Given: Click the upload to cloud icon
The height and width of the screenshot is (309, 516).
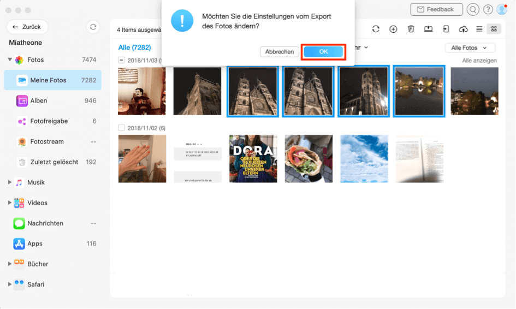Looking at the screenshot, I should point(463,29).
